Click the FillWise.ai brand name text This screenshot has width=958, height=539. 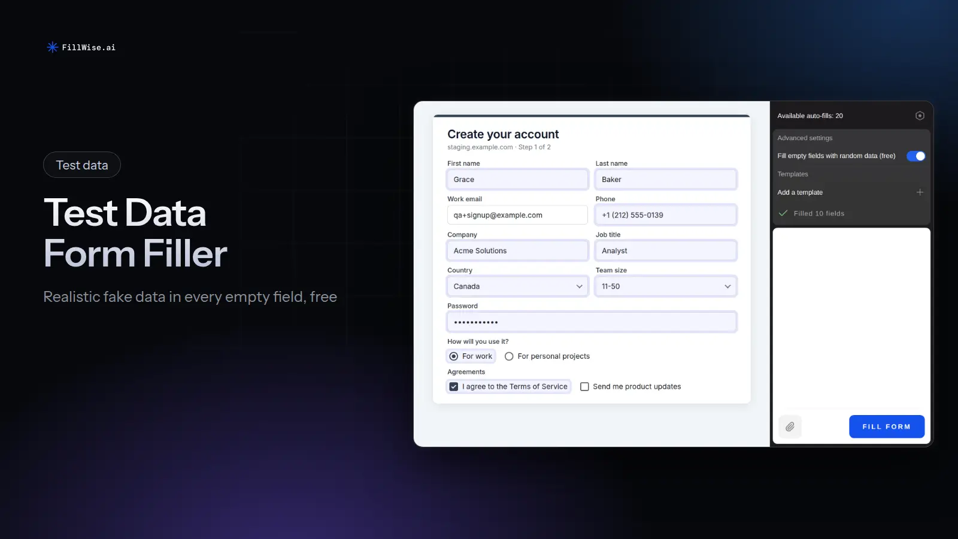coord(89,47)
